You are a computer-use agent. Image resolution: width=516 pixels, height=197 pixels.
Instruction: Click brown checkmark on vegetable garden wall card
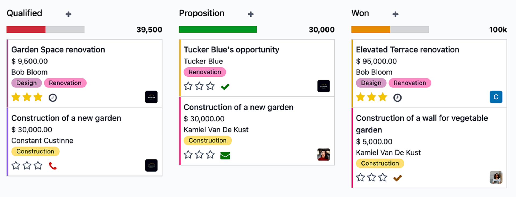point(397,178)
